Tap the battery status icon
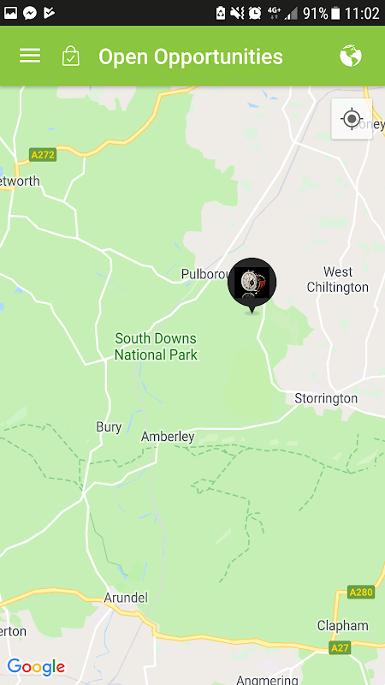 pyautogui.click(x=335, y=13)
